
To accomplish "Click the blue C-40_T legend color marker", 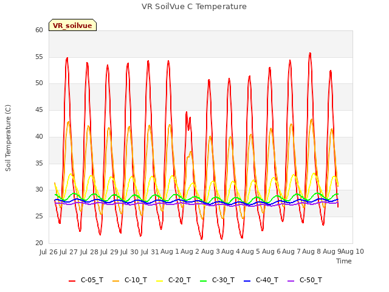I will pyautogui.click(x=247, y=281).
